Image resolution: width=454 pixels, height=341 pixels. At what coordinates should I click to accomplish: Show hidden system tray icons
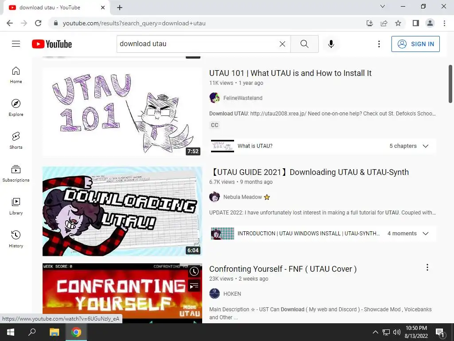(375, 332)
